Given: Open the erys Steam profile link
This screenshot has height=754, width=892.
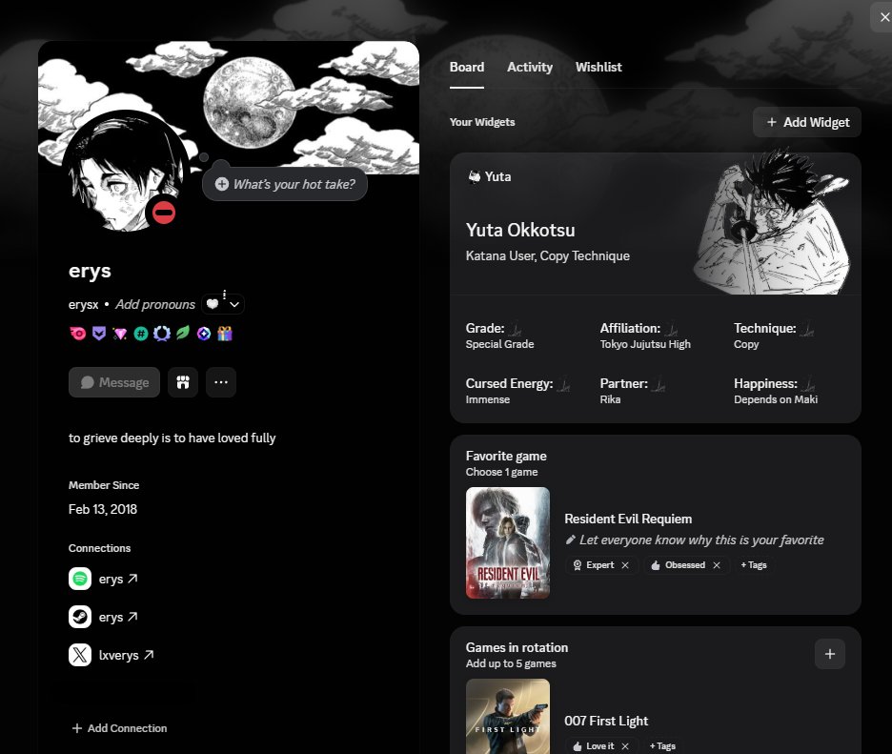Looking at the screenshot, I should [x=118, y=617].
